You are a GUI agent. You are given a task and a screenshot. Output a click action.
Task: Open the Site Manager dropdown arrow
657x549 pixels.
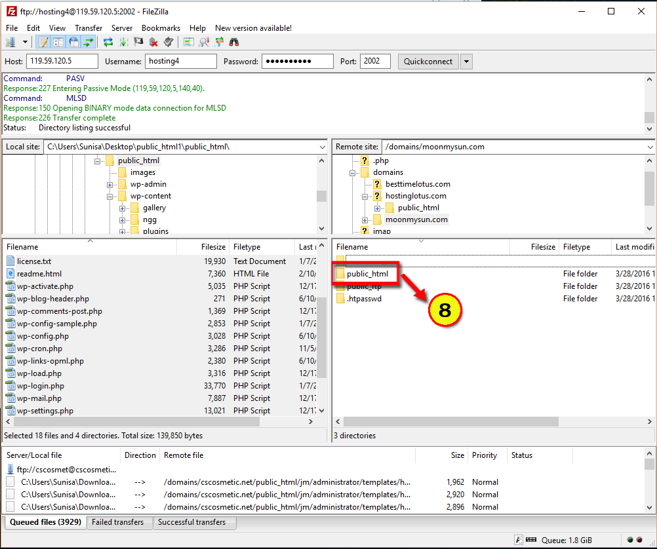(x=25, y=42)
